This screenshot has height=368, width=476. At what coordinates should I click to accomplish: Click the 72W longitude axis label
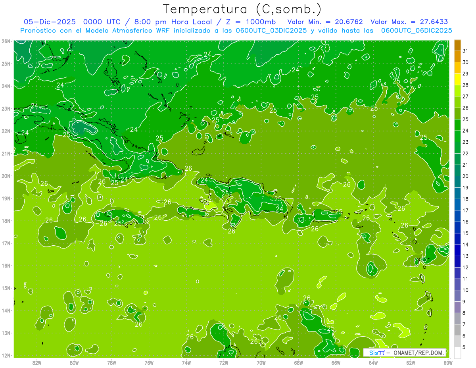[x=224, y=362]
